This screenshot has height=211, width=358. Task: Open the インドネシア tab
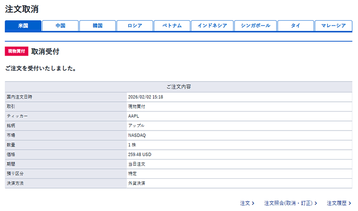[212, 26]
